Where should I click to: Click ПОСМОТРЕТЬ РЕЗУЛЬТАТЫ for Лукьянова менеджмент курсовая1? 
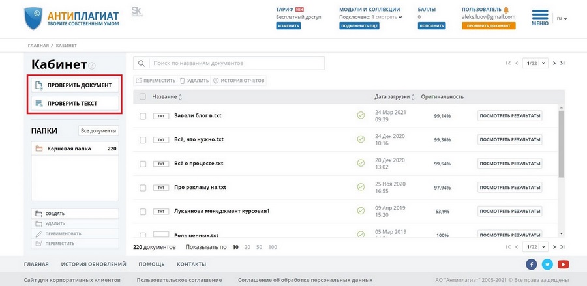(510, 211)
